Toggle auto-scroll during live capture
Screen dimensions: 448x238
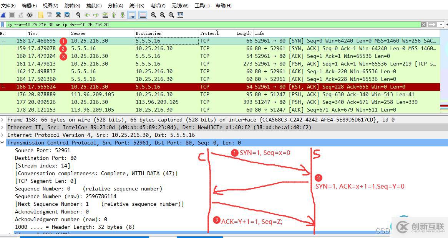(132, 15)
